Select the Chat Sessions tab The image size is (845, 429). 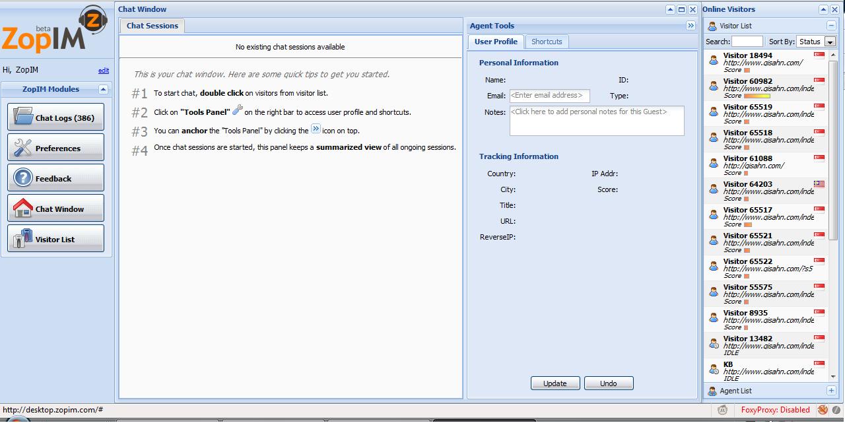click(x=152, y=26)
